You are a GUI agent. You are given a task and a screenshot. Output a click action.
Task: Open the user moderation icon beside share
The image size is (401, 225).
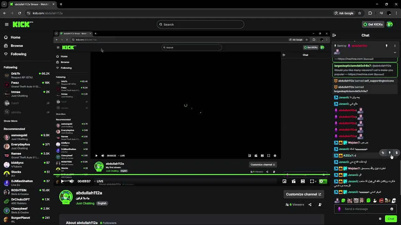(320, 205)
